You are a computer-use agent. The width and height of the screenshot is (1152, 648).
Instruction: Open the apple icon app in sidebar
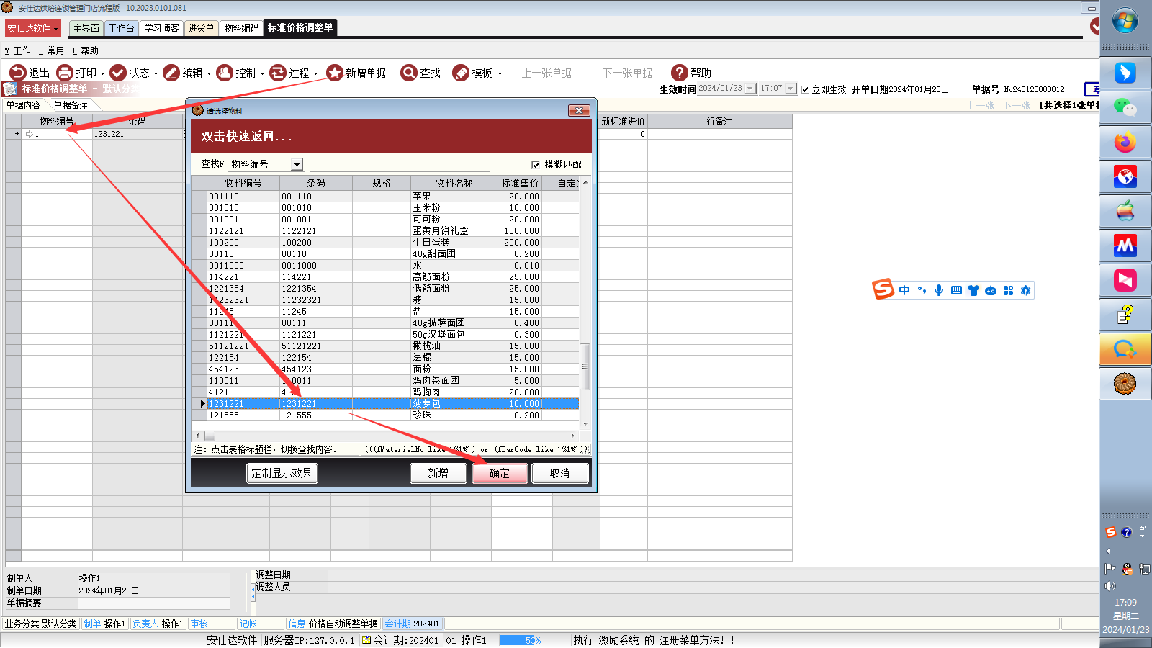(1125, 211)
